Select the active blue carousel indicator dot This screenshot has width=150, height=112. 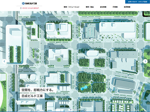tap(71, 110)
